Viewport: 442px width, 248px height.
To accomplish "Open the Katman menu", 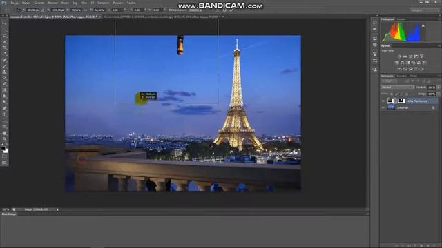I will (x=52, y=3).
